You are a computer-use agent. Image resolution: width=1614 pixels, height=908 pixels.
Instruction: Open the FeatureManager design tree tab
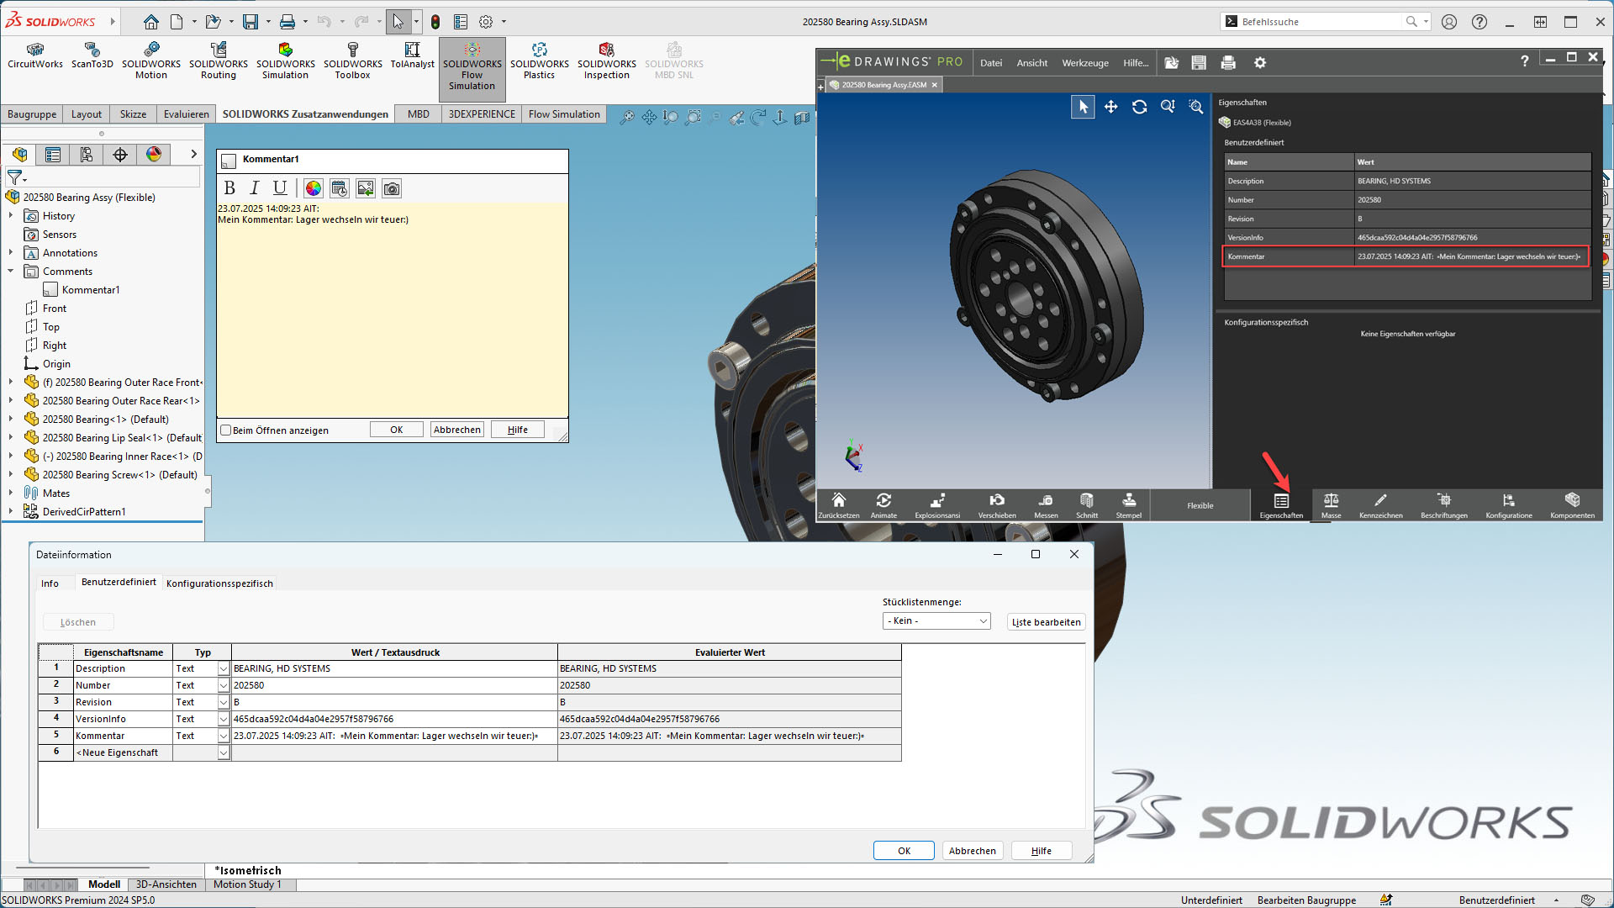pyautogui.click(x=20, y=155)
